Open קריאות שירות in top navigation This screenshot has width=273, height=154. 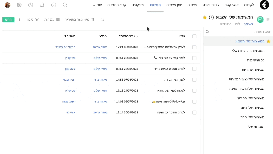tap(117, 5)
